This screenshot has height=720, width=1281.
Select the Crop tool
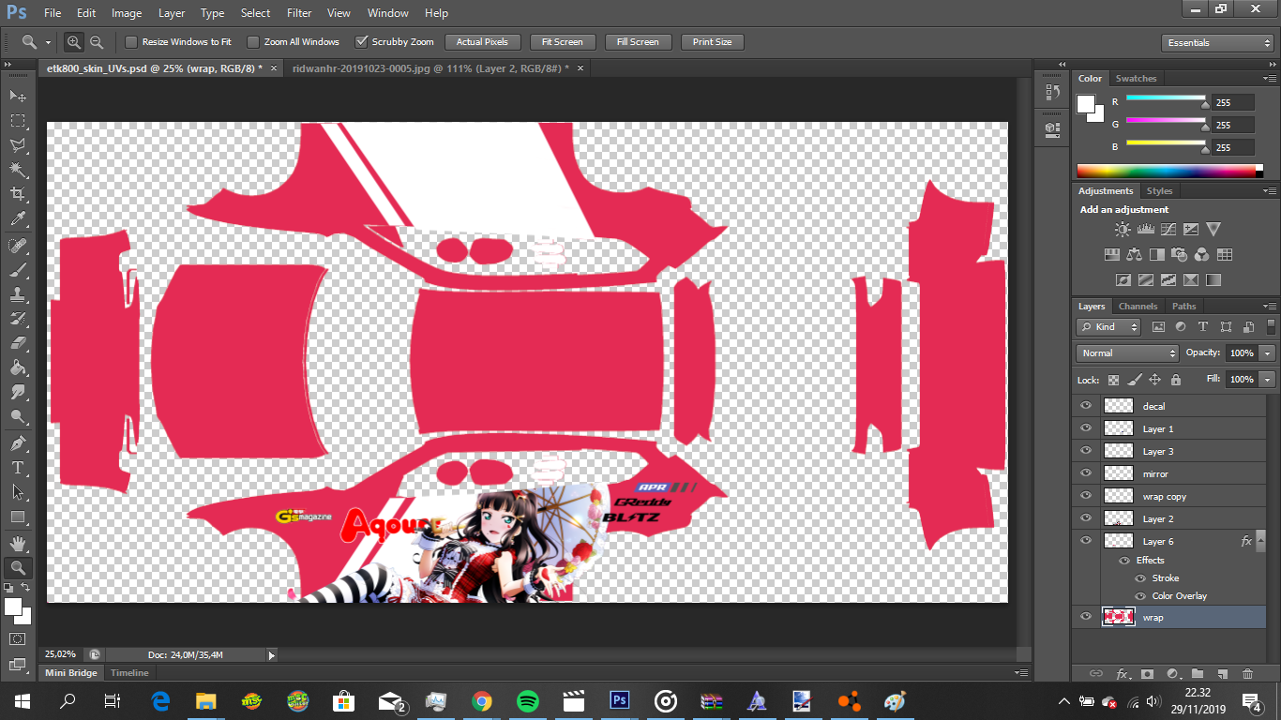coord(18,194)
